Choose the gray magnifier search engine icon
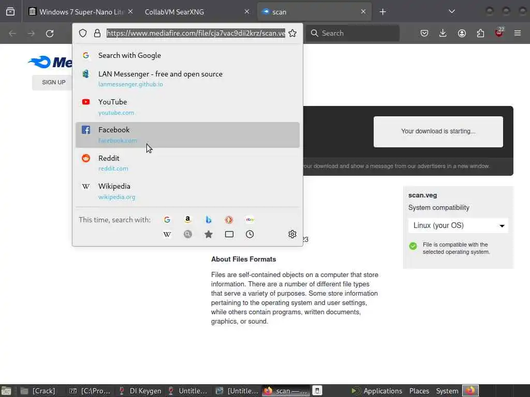This screenshot has height=397, width=530. click(187, 234)
